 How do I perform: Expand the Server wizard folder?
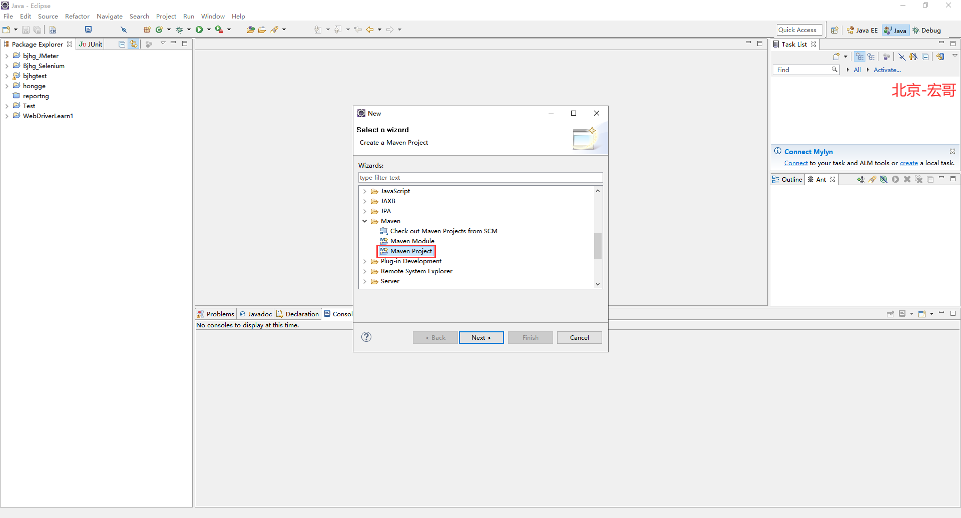[365, 281]
